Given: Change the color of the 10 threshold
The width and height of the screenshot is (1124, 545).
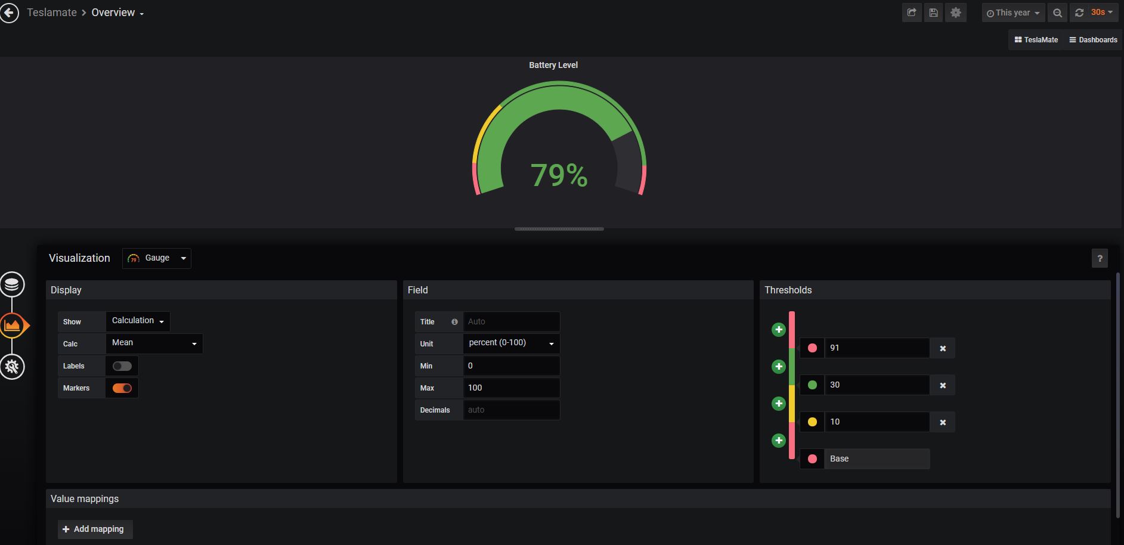Looking at the screenshot, I should click(x=812, y=422).
